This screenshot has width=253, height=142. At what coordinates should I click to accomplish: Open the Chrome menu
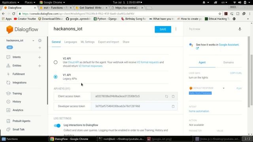click(249, 14)
